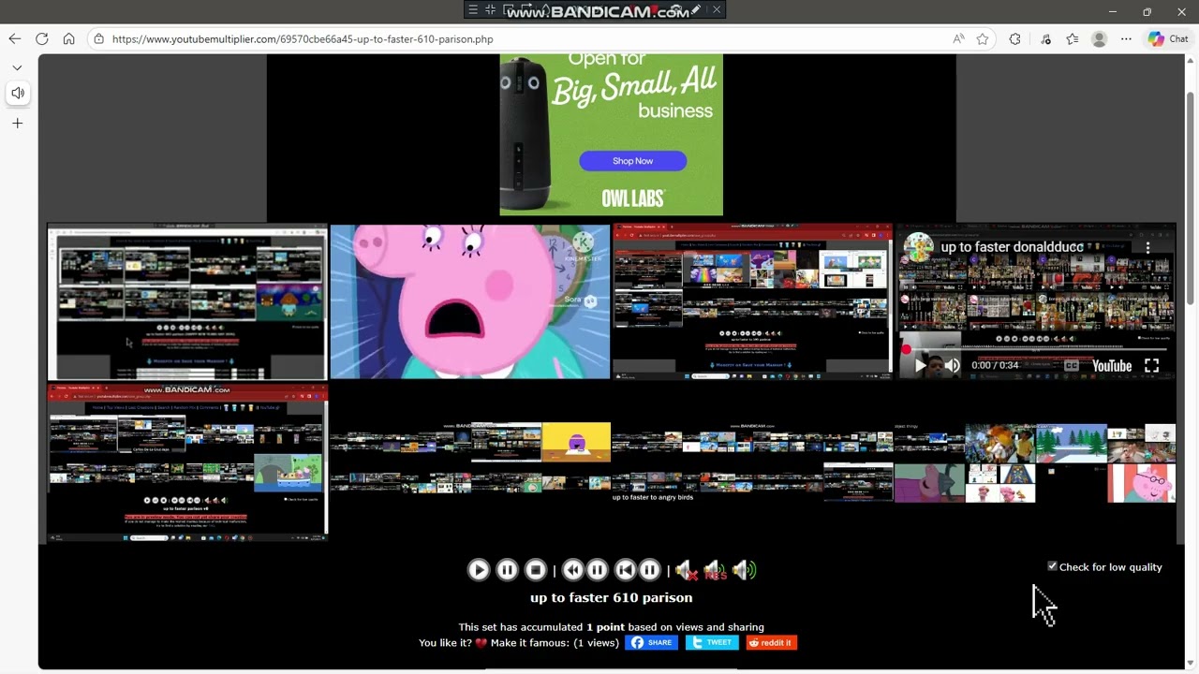Open the Settings and more menu
Image resolution: width=1199 pixels, height=674 pixels.
pos(1126,39)
